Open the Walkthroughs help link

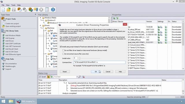click(x=10, y=66)
